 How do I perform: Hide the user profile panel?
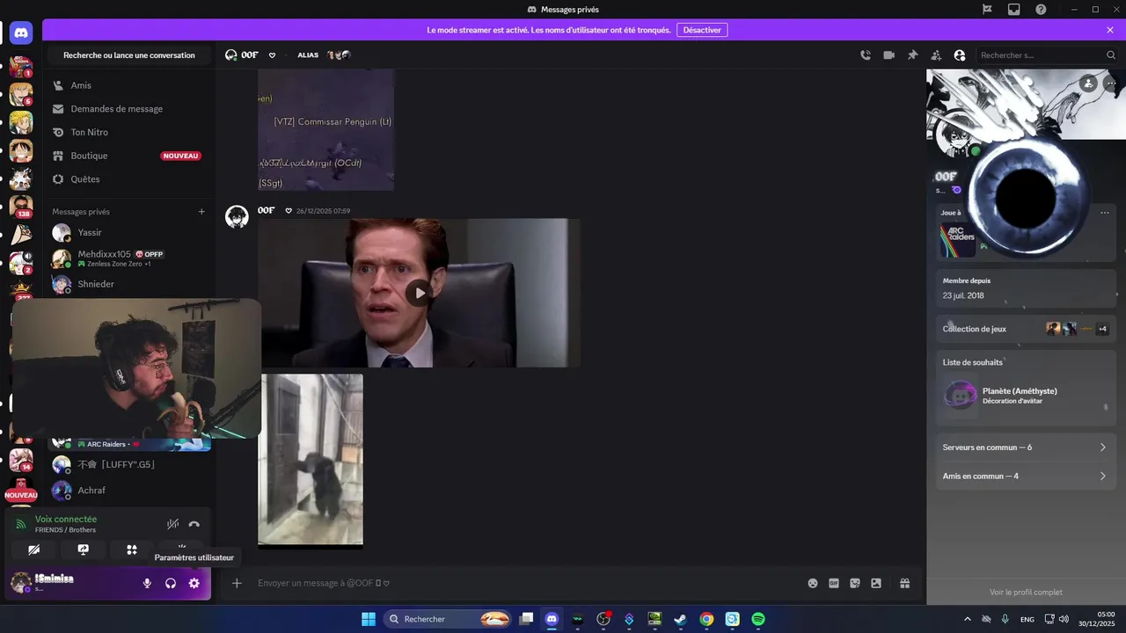tap(960, 55)
